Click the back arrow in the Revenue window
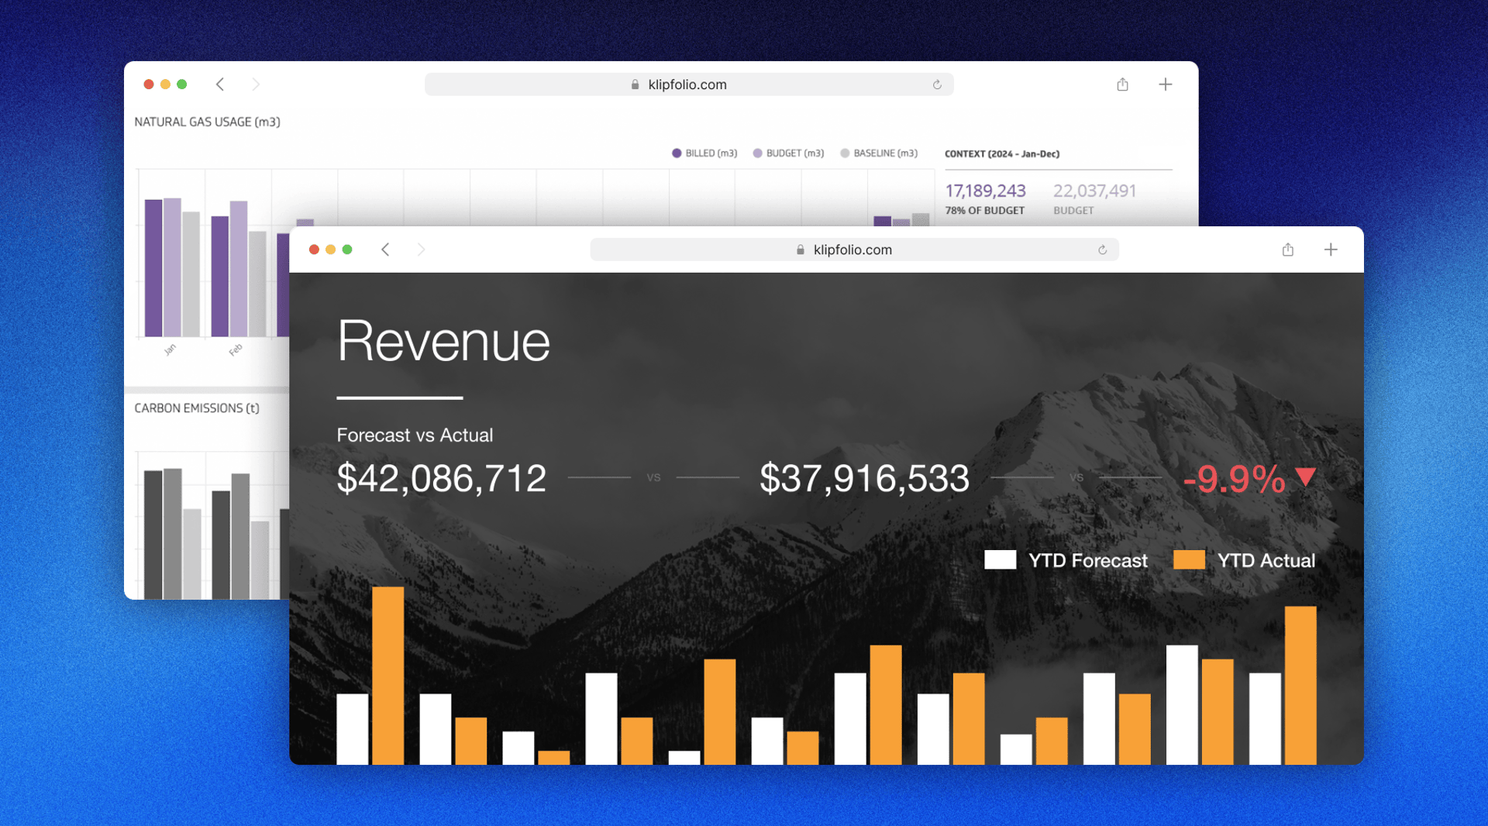Screen dimensions: 1488x826 point(385,250)
